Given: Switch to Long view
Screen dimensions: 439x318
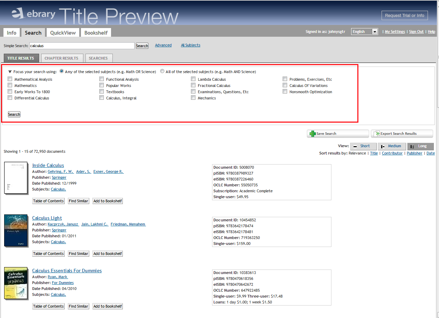Looking at the screenshot, I should coord(420,146).
